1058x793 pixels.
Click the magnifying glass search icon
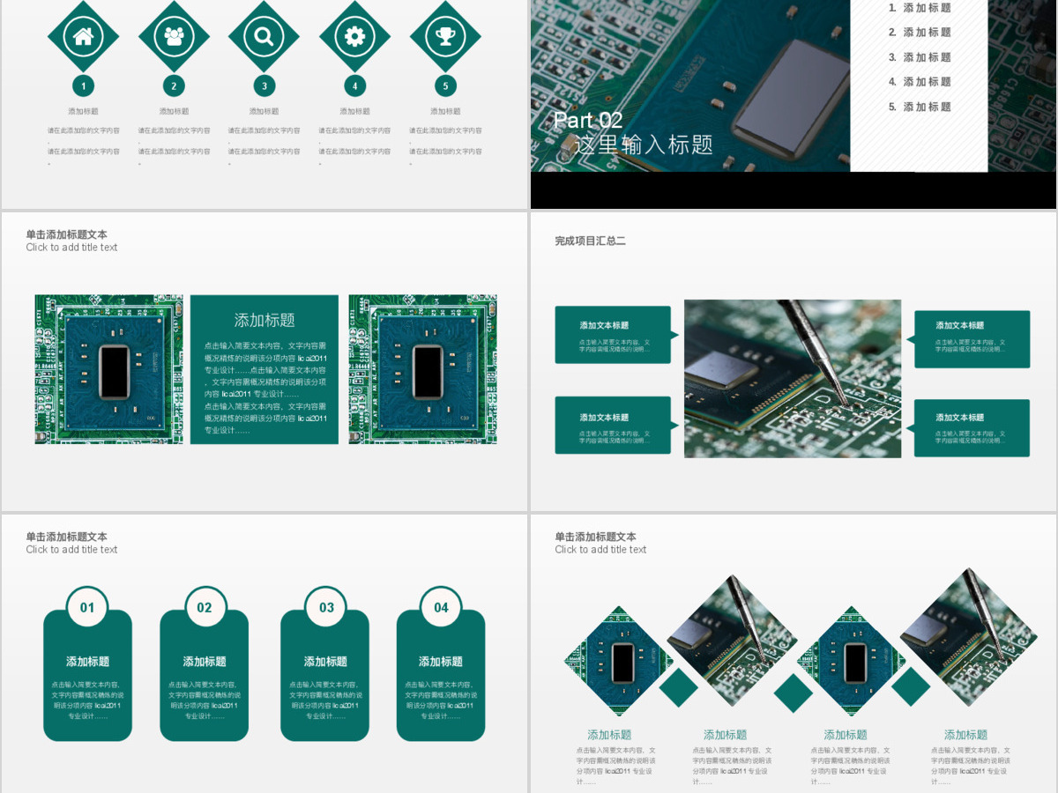[264, 36]
